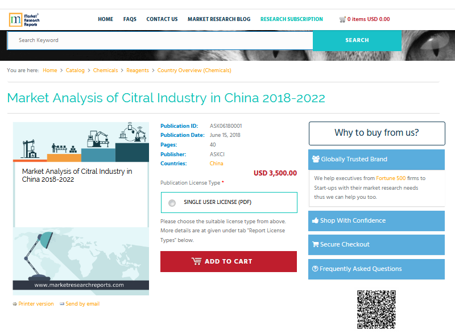Viewport: 455px width, 334px height.
Task: Go to the CONTACT US page
Action: (x=162, y=19)
